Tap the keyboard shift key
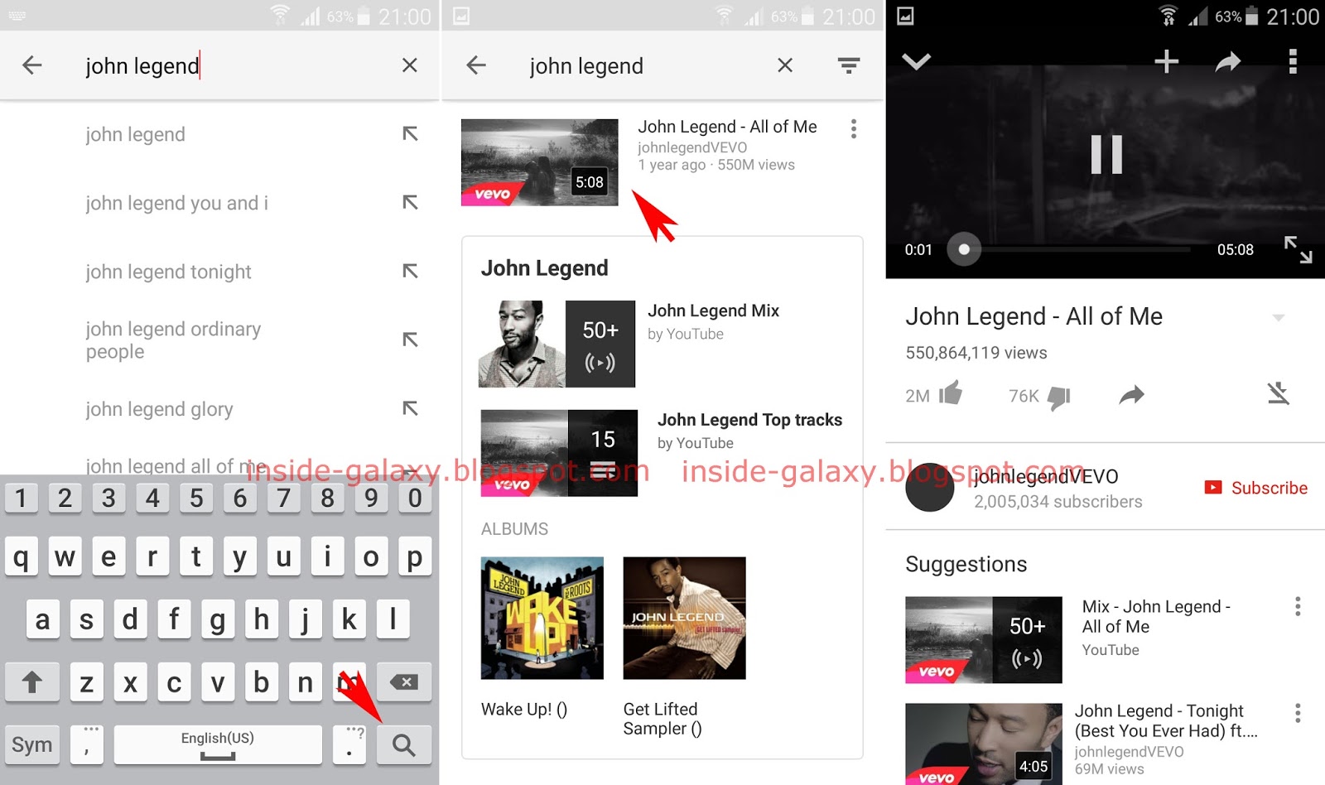This screenshot has width=1325, height=785. (31, 682)
